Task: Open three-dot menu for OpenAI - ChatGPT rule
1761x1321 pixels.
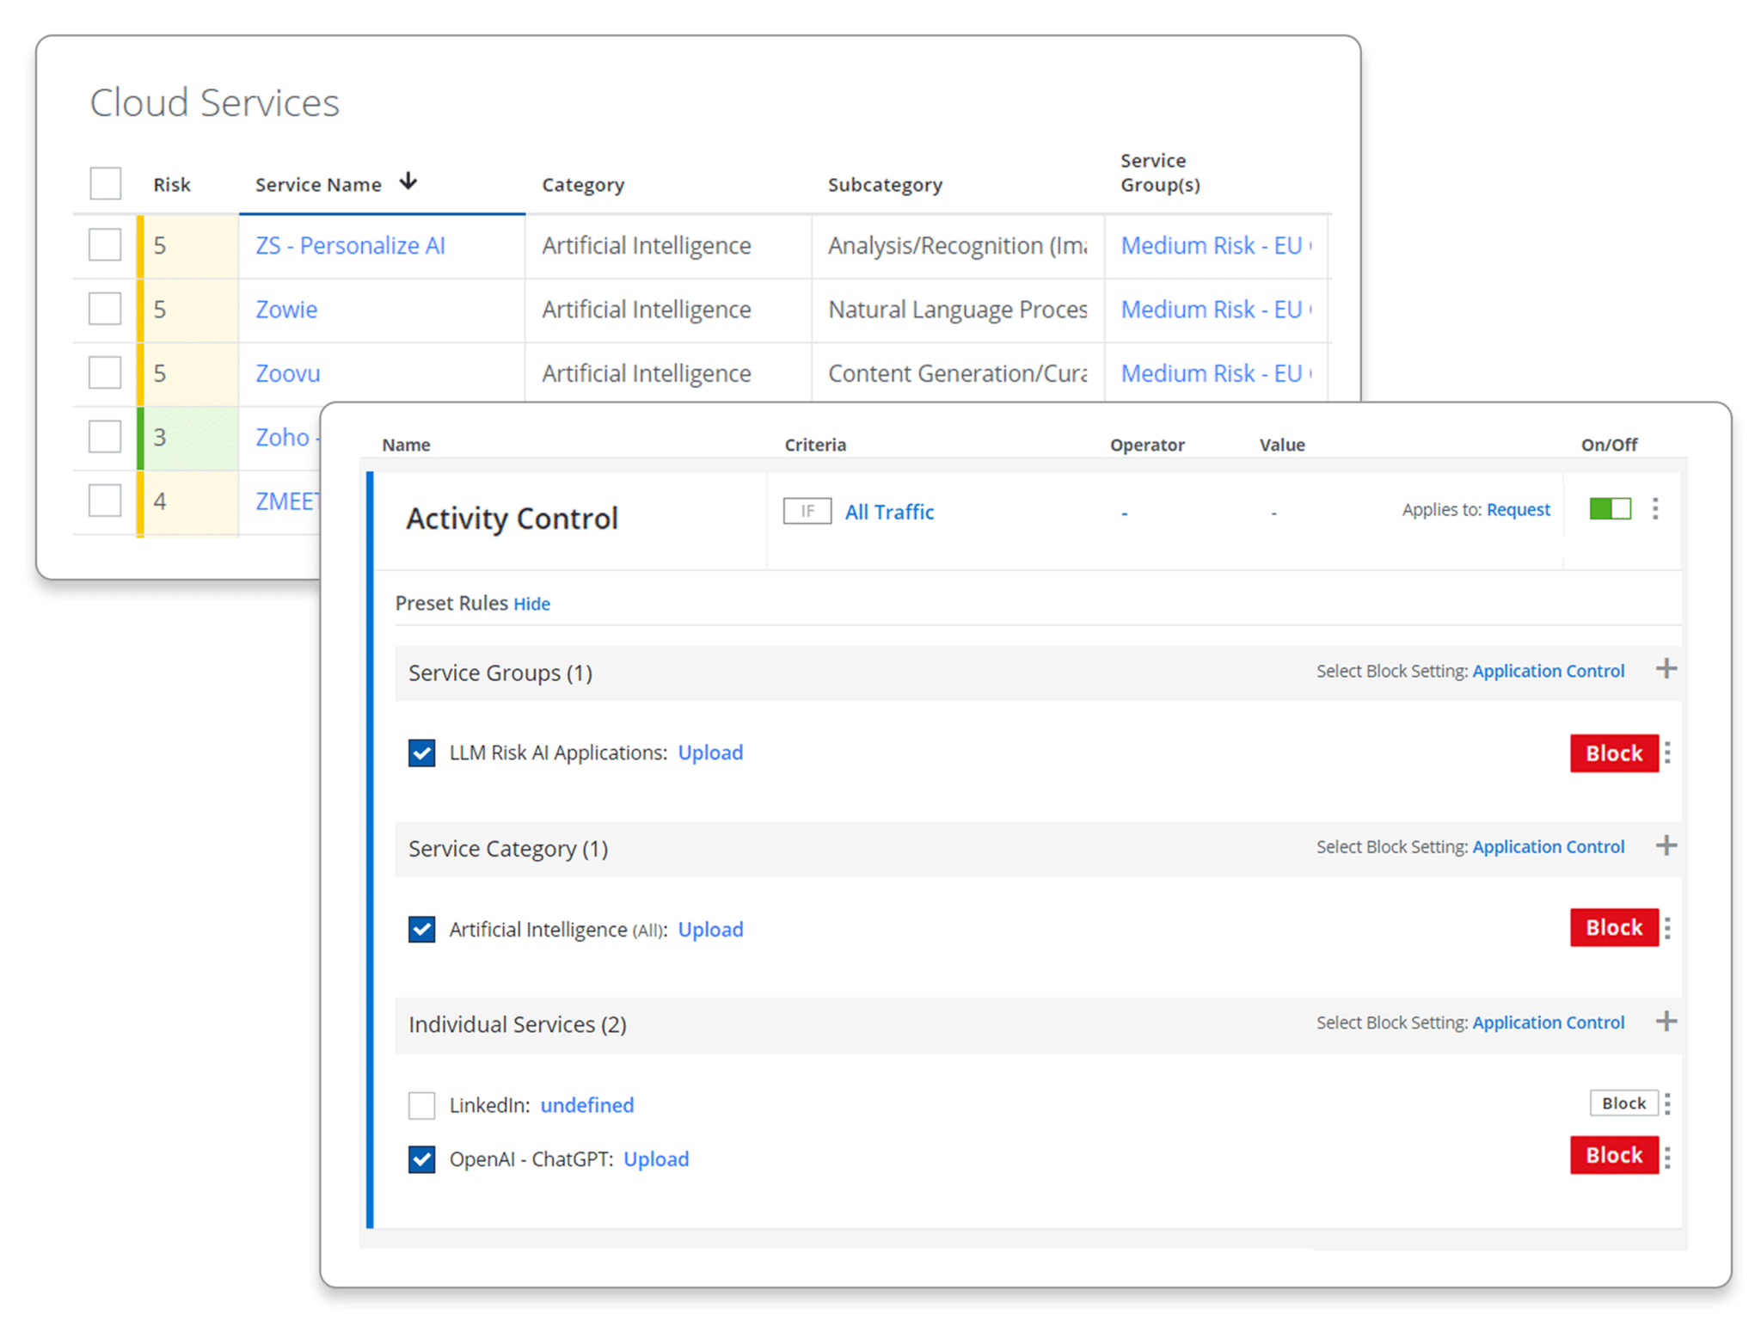Action: click(1667, 1158)
